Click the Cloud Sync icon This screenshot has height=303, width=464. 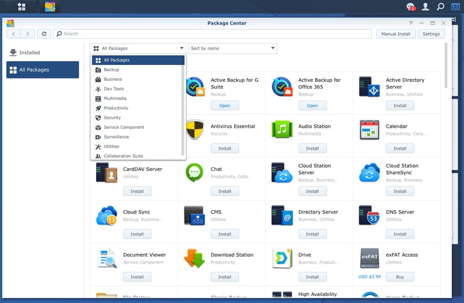coord(107,216)
